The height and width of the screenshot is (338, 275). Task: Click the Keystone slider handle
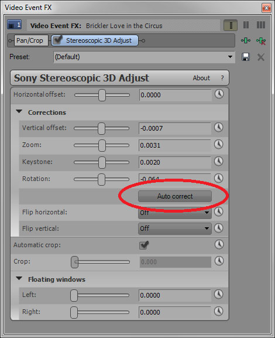(102, 162)
